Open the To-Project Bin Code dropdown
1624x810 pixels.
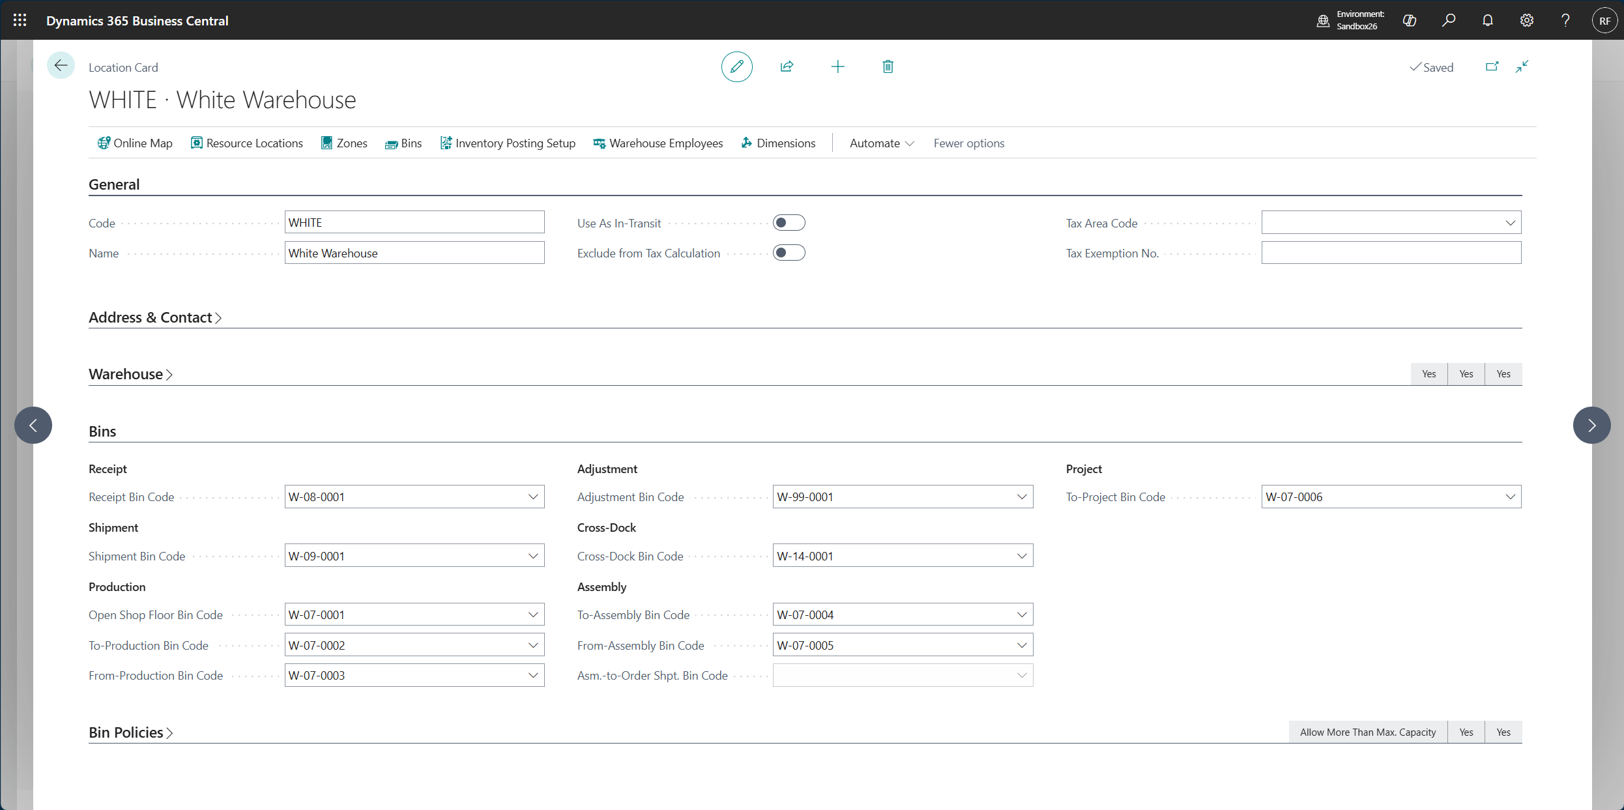pos(1510,497)
